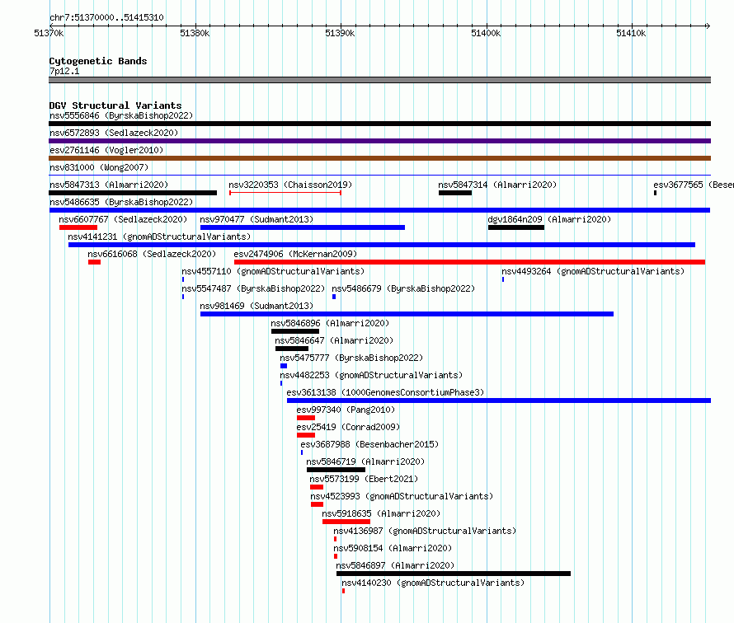Open esv3613138 (1000GenomesConsortiumPhase3) label
The image size is (734, 623).
click(x=385, y=392)
